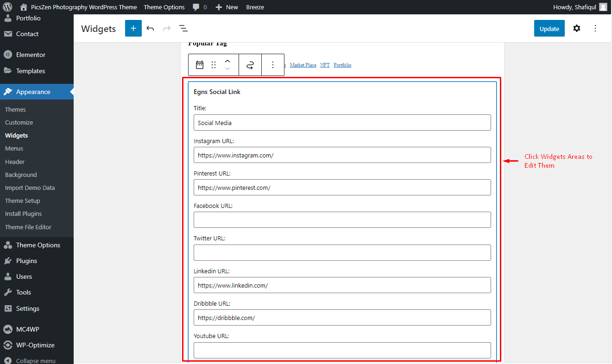612x364 pixels.
Task: Open the three-dot options menu beside Update
Action: [x=595, y=28]
